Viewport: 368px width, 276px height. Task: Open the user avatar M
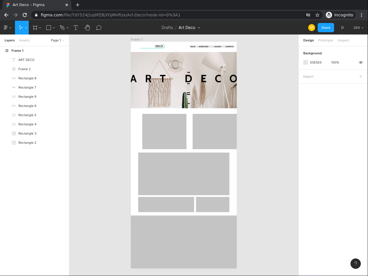point(312,28)
